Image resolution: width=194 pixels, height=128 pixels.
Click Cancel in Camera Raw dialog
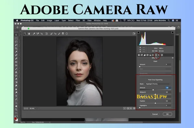[x=155, y=114]
